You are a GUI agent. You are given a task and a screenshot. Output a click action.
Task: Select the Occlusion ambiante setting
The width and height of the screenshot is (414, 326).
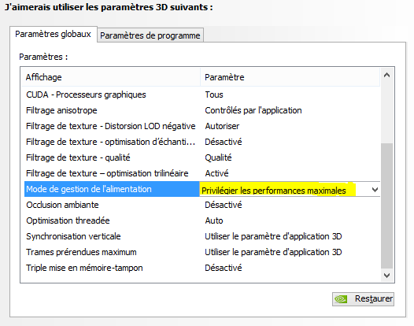pyautogui.click(x=202, y=205)
